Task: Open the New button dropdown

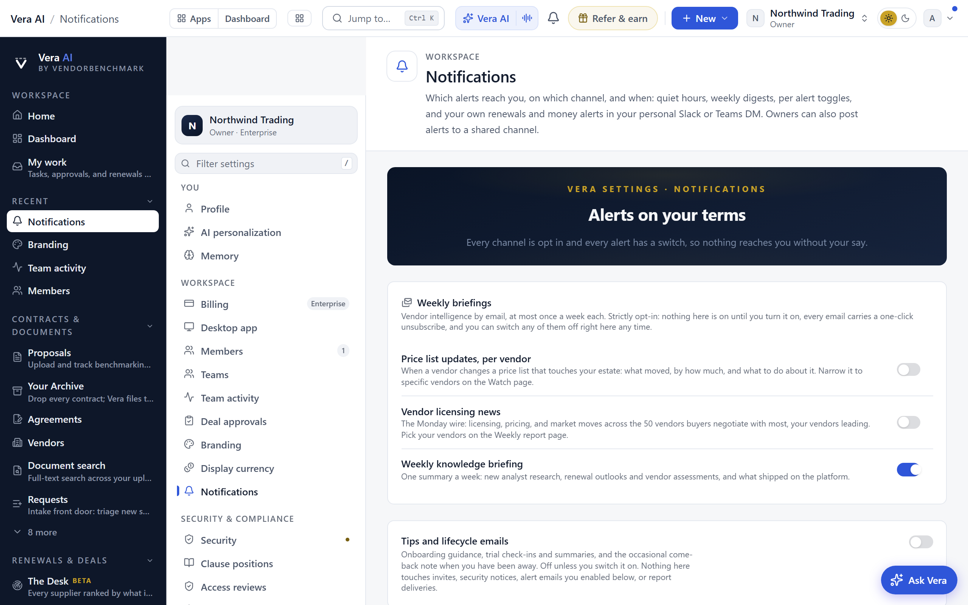Action: [x=704, y=19]
